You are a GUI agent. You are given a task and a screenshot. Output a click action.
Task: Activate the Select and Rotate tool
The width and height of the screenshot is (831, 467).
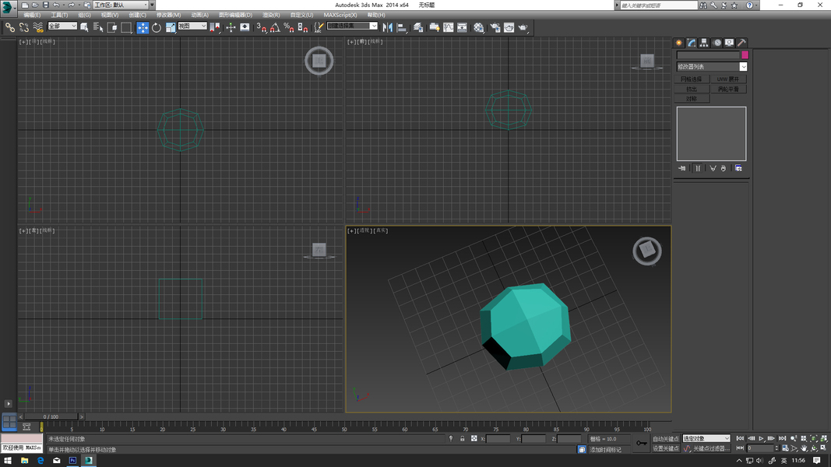point(157,27)
